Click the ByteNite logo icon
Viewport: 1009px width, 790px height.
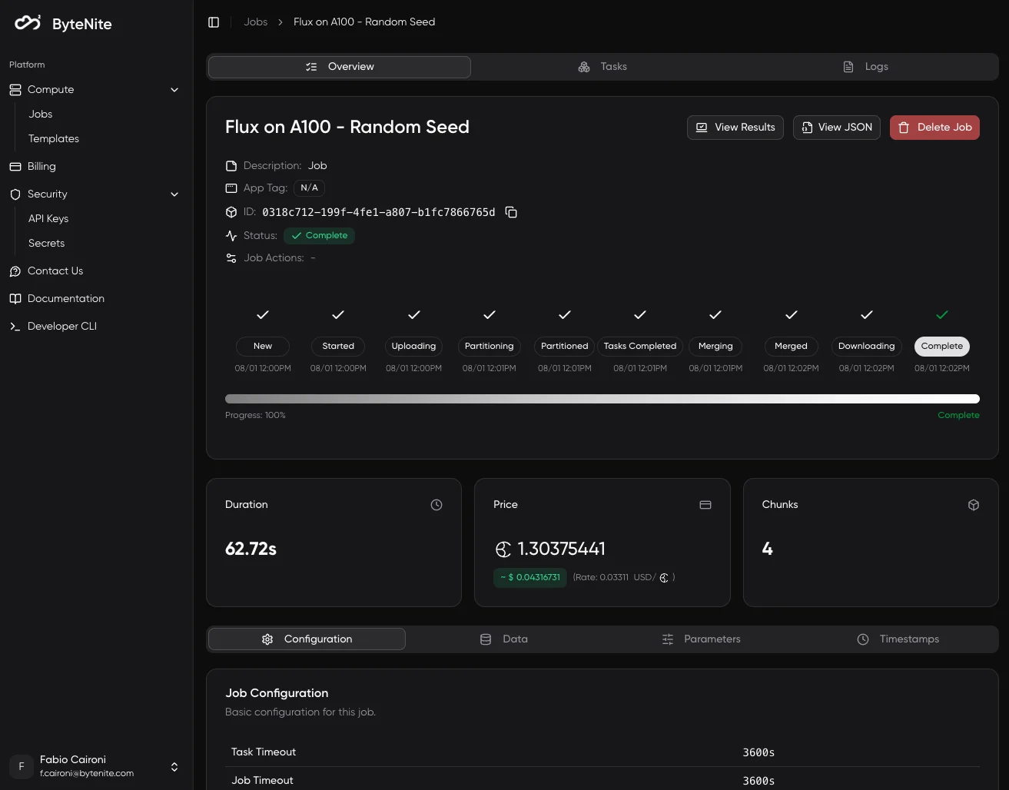click(x=28, y=23)
